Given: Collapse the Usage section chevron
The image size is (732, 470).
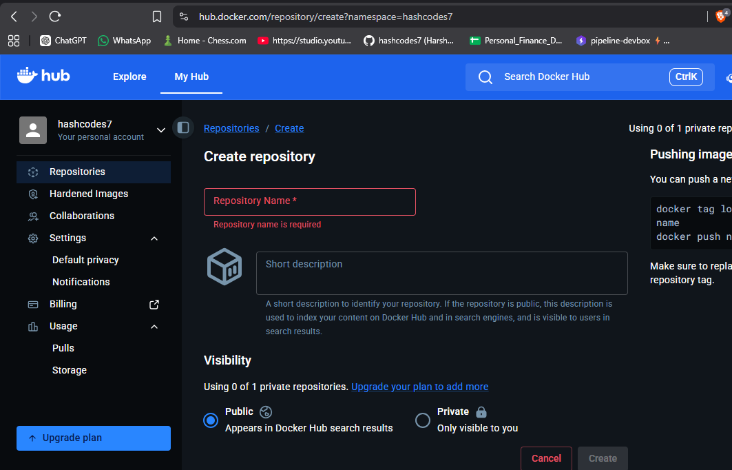Looking at the screenshot, I should (x=154, y=327).
